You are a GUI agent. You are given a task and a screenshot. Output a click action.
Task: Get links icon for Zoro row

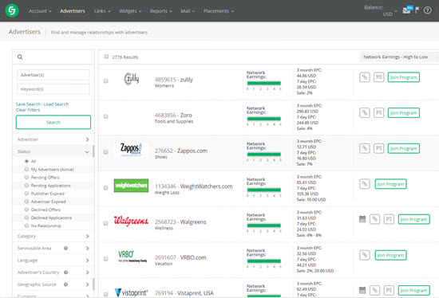tap(365, 112)
